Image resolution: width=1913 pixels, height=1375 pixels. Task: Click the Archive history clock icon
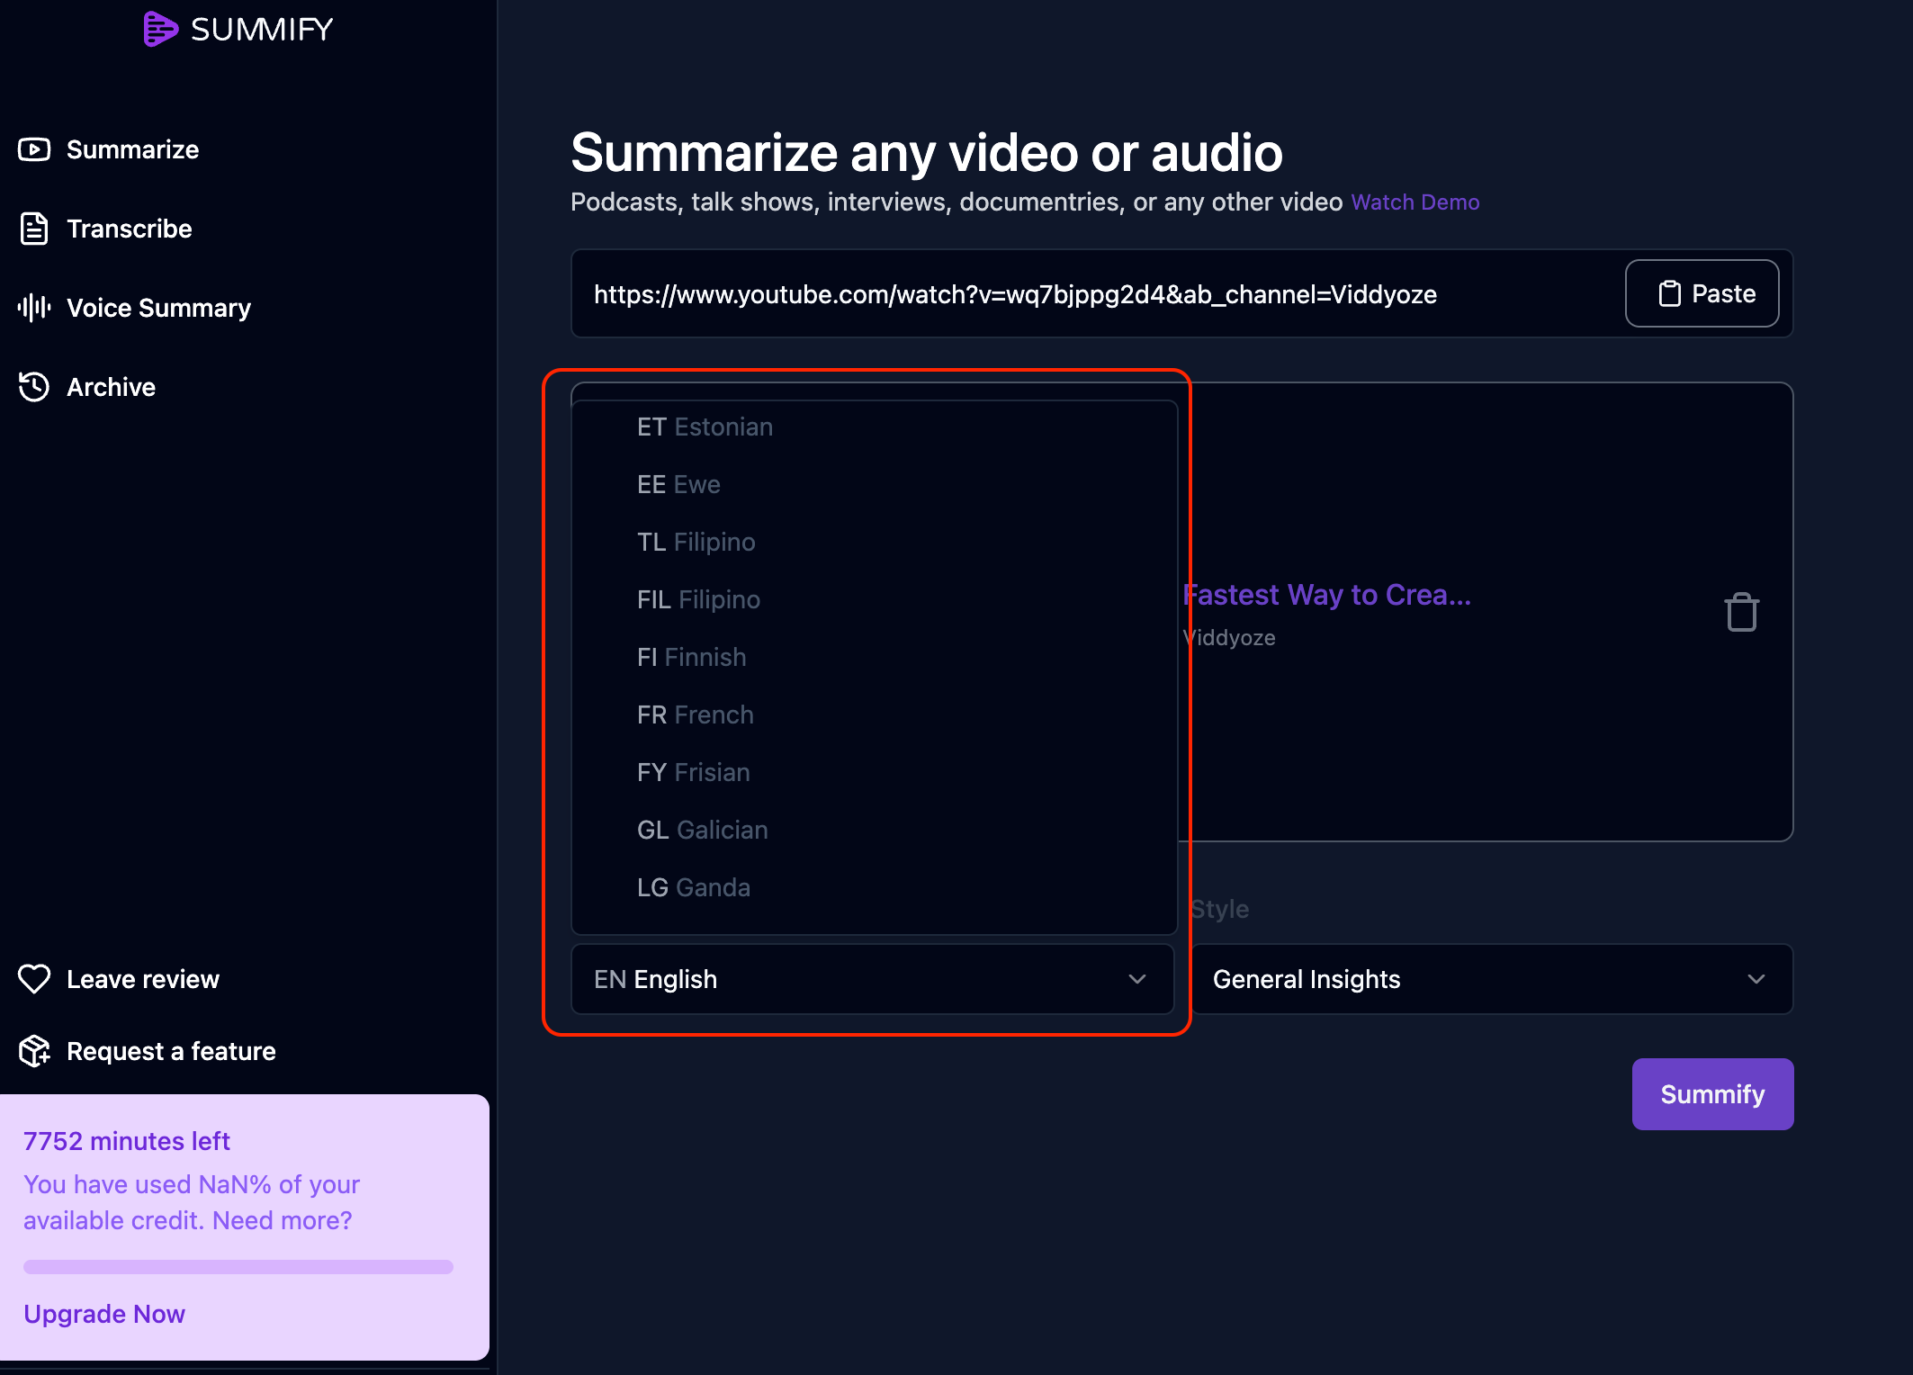point(34,387)
